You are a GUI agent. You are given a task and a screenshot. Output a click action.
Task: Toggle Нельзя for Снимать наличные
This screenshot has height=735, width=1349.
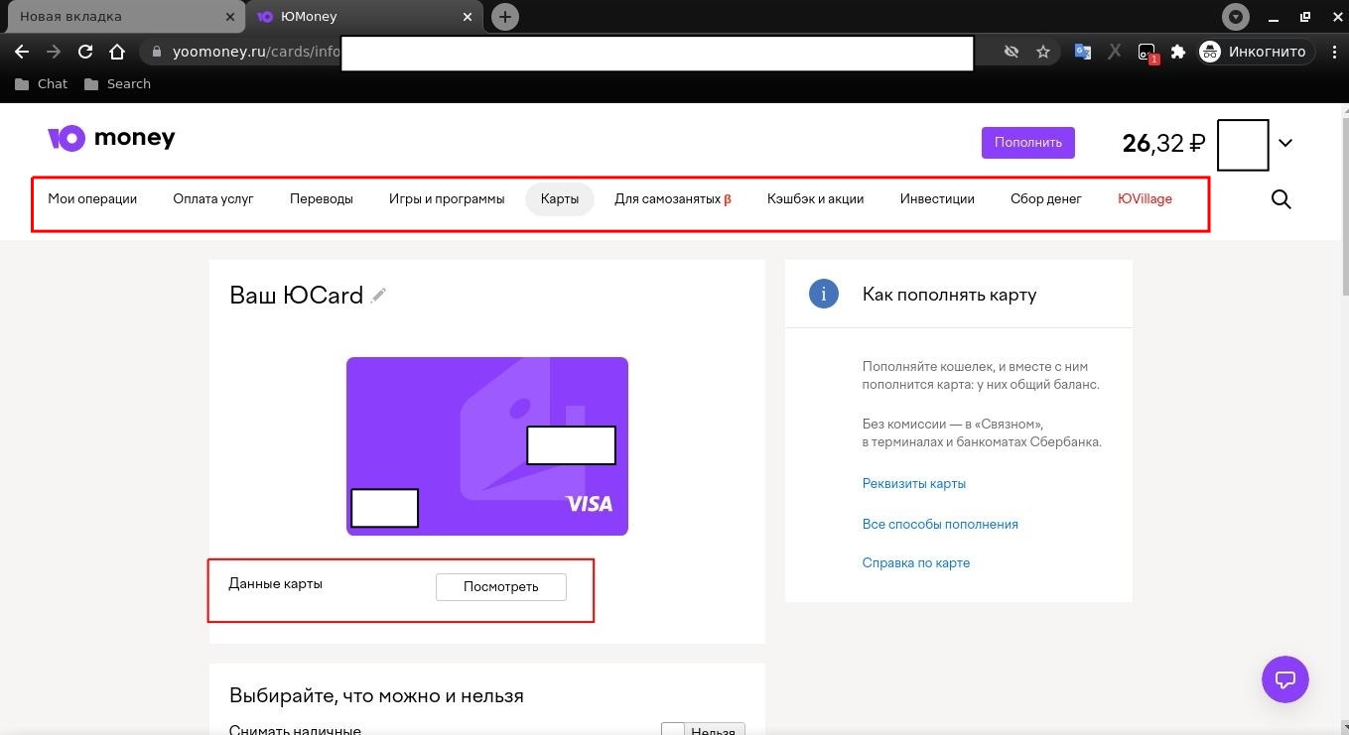pos(702,730)
